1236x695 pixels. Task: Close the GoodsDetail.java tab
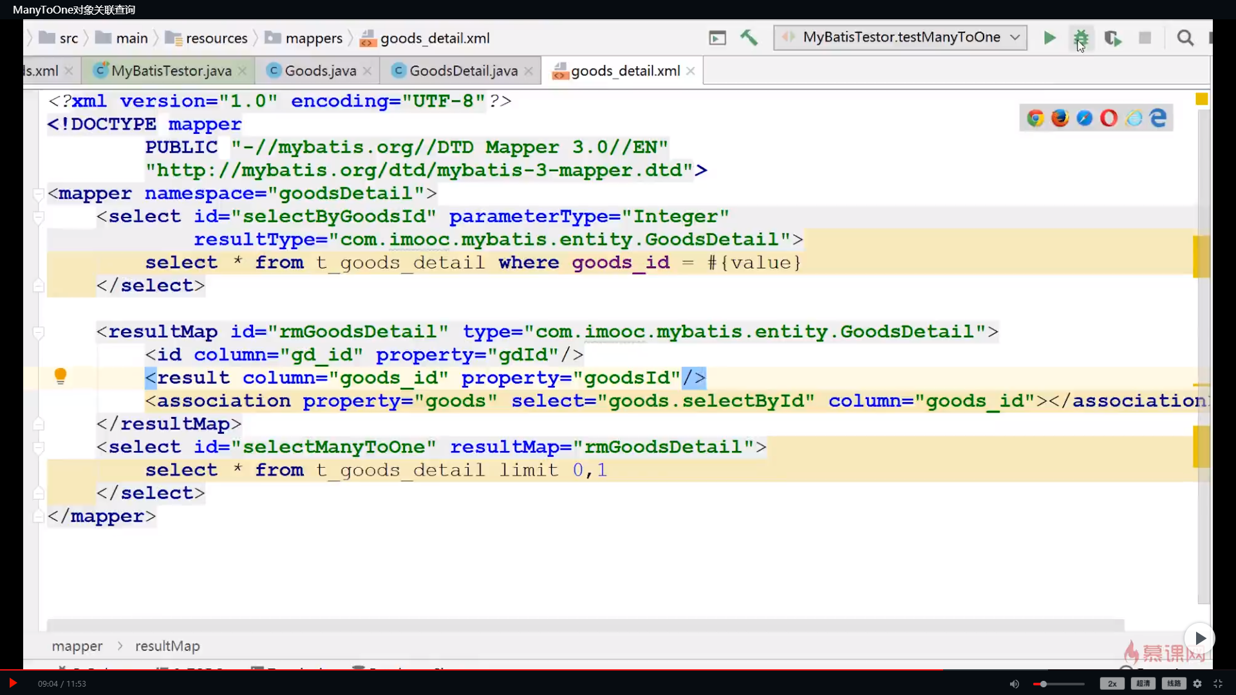coord(529,71)
